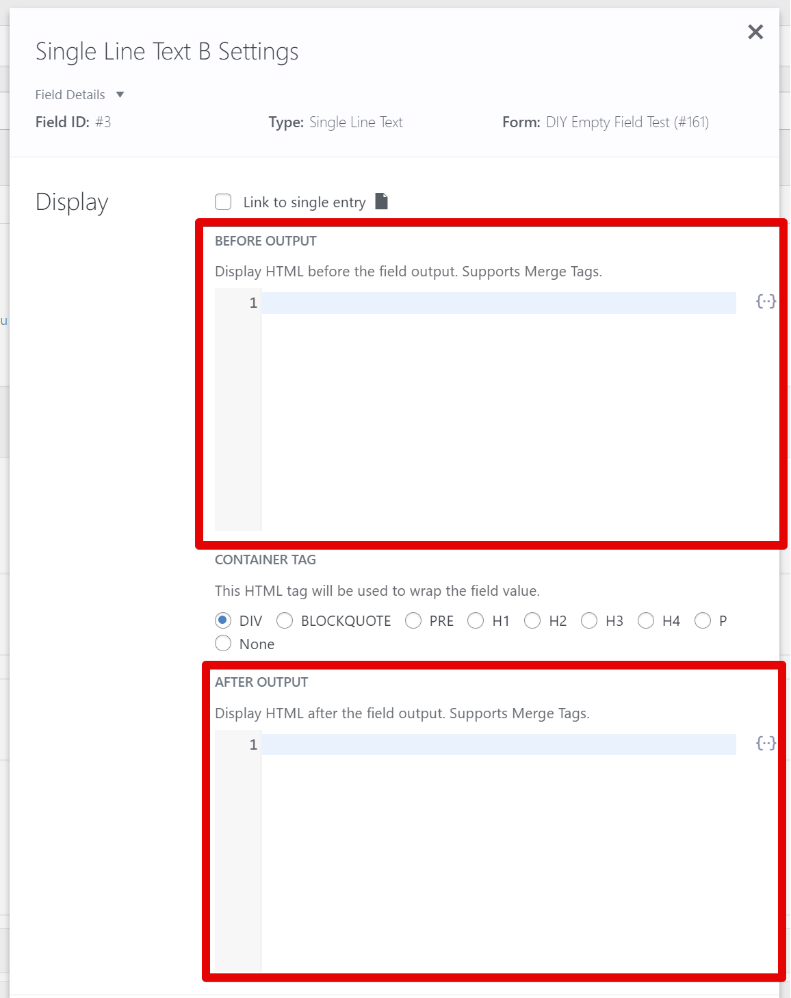This screenshot has height=998, width=791.
Task: Open merge tags for Before Output
Action: pos(765,302)
